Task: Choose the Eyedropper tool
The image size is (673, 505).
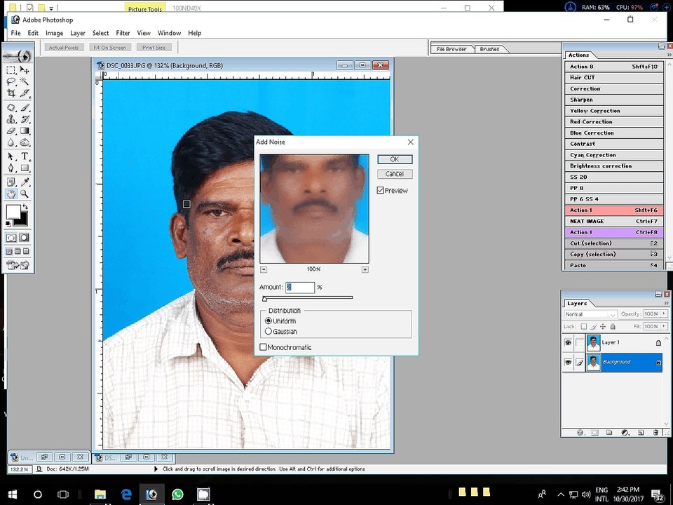Action: (x=25, y=182)
